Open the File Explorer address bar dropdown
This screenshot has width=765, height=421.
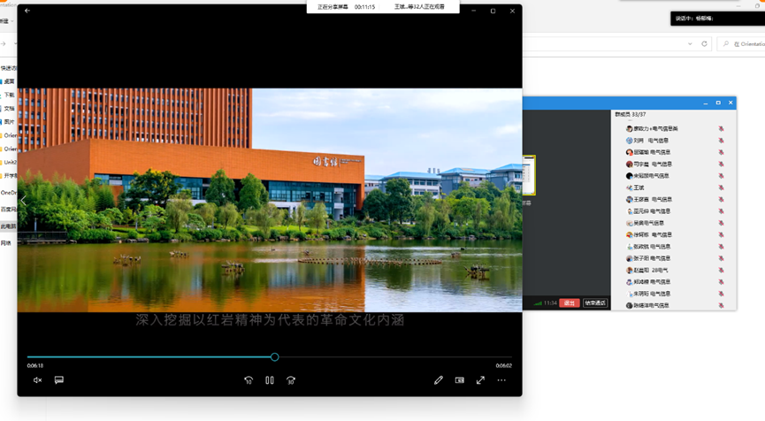690,44
